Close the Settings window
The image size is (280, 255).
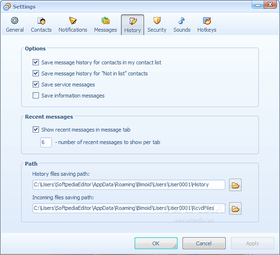point(270,4)
